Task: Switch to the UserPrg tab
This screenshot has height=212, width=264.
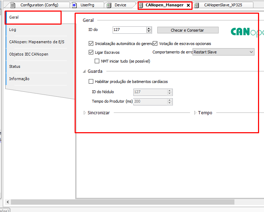Action: (x=87, y=5)
